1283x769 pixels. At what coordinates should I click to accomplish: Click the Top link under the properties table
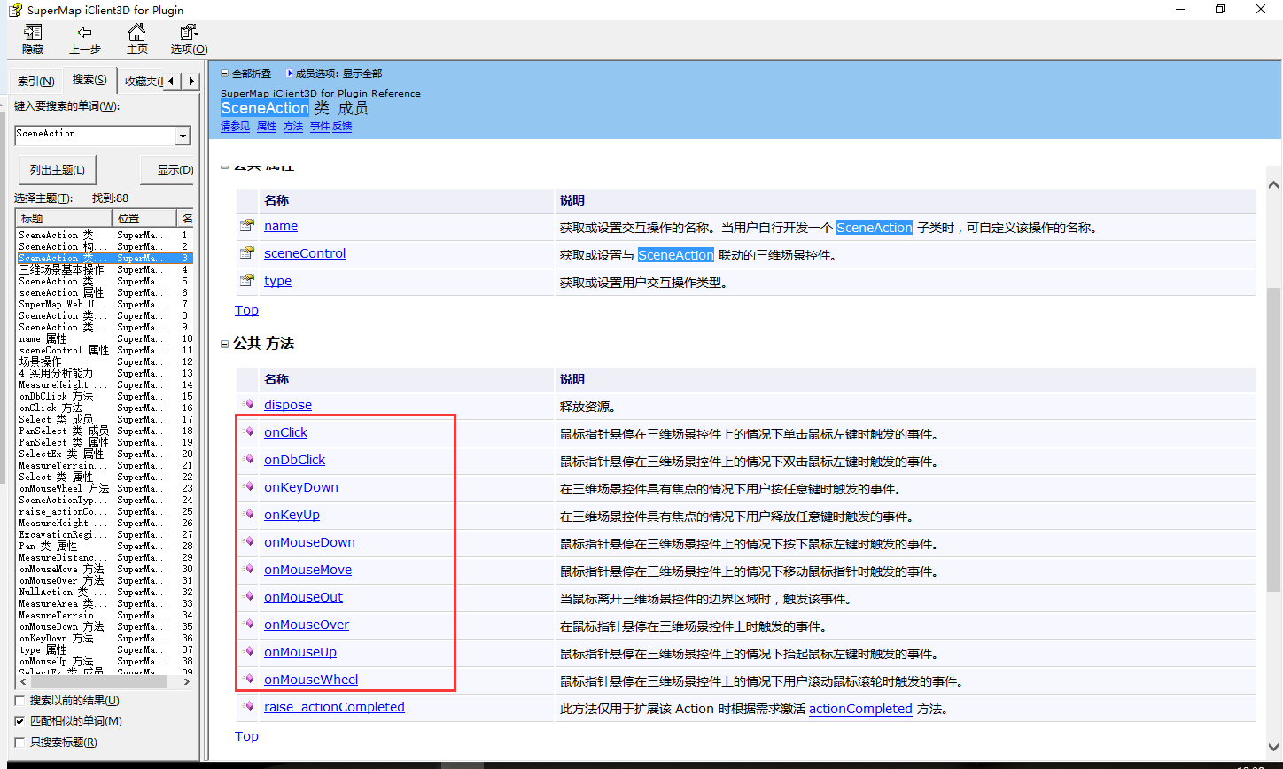tap(246, 310)
